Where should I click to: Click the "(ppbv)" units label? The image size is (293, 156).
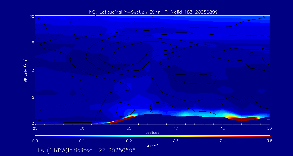tap(152, 145)
